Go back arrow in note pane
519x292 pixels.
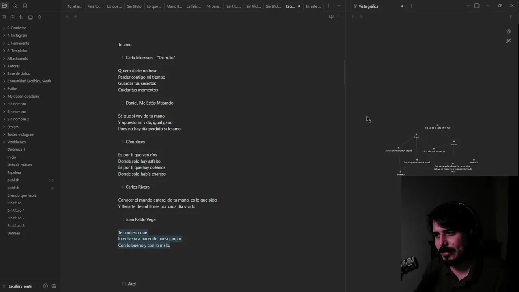coord(67,17)
